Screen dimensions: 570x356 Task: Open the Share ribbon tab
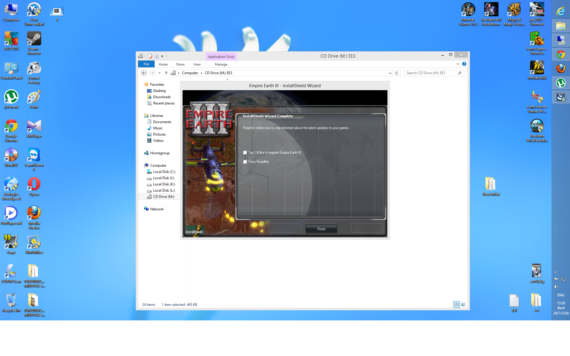point(180,64)
